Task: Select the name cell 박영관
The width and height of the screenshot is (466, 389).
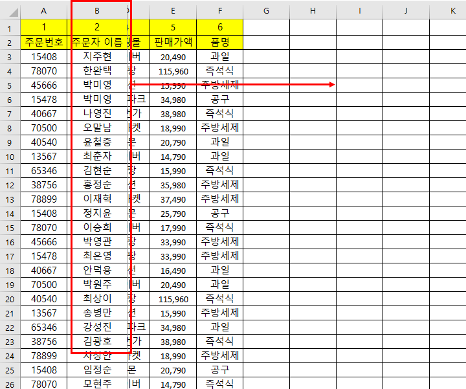Action: pos(97,242)
